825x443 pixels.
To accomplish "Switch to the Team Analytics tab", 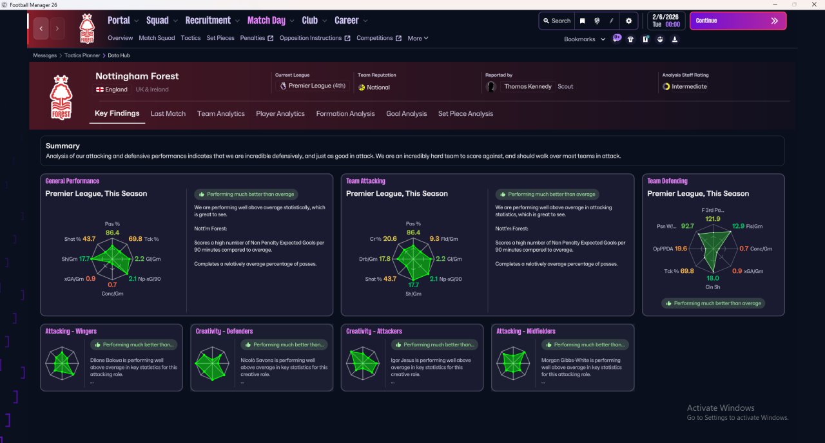I will 221,113.
